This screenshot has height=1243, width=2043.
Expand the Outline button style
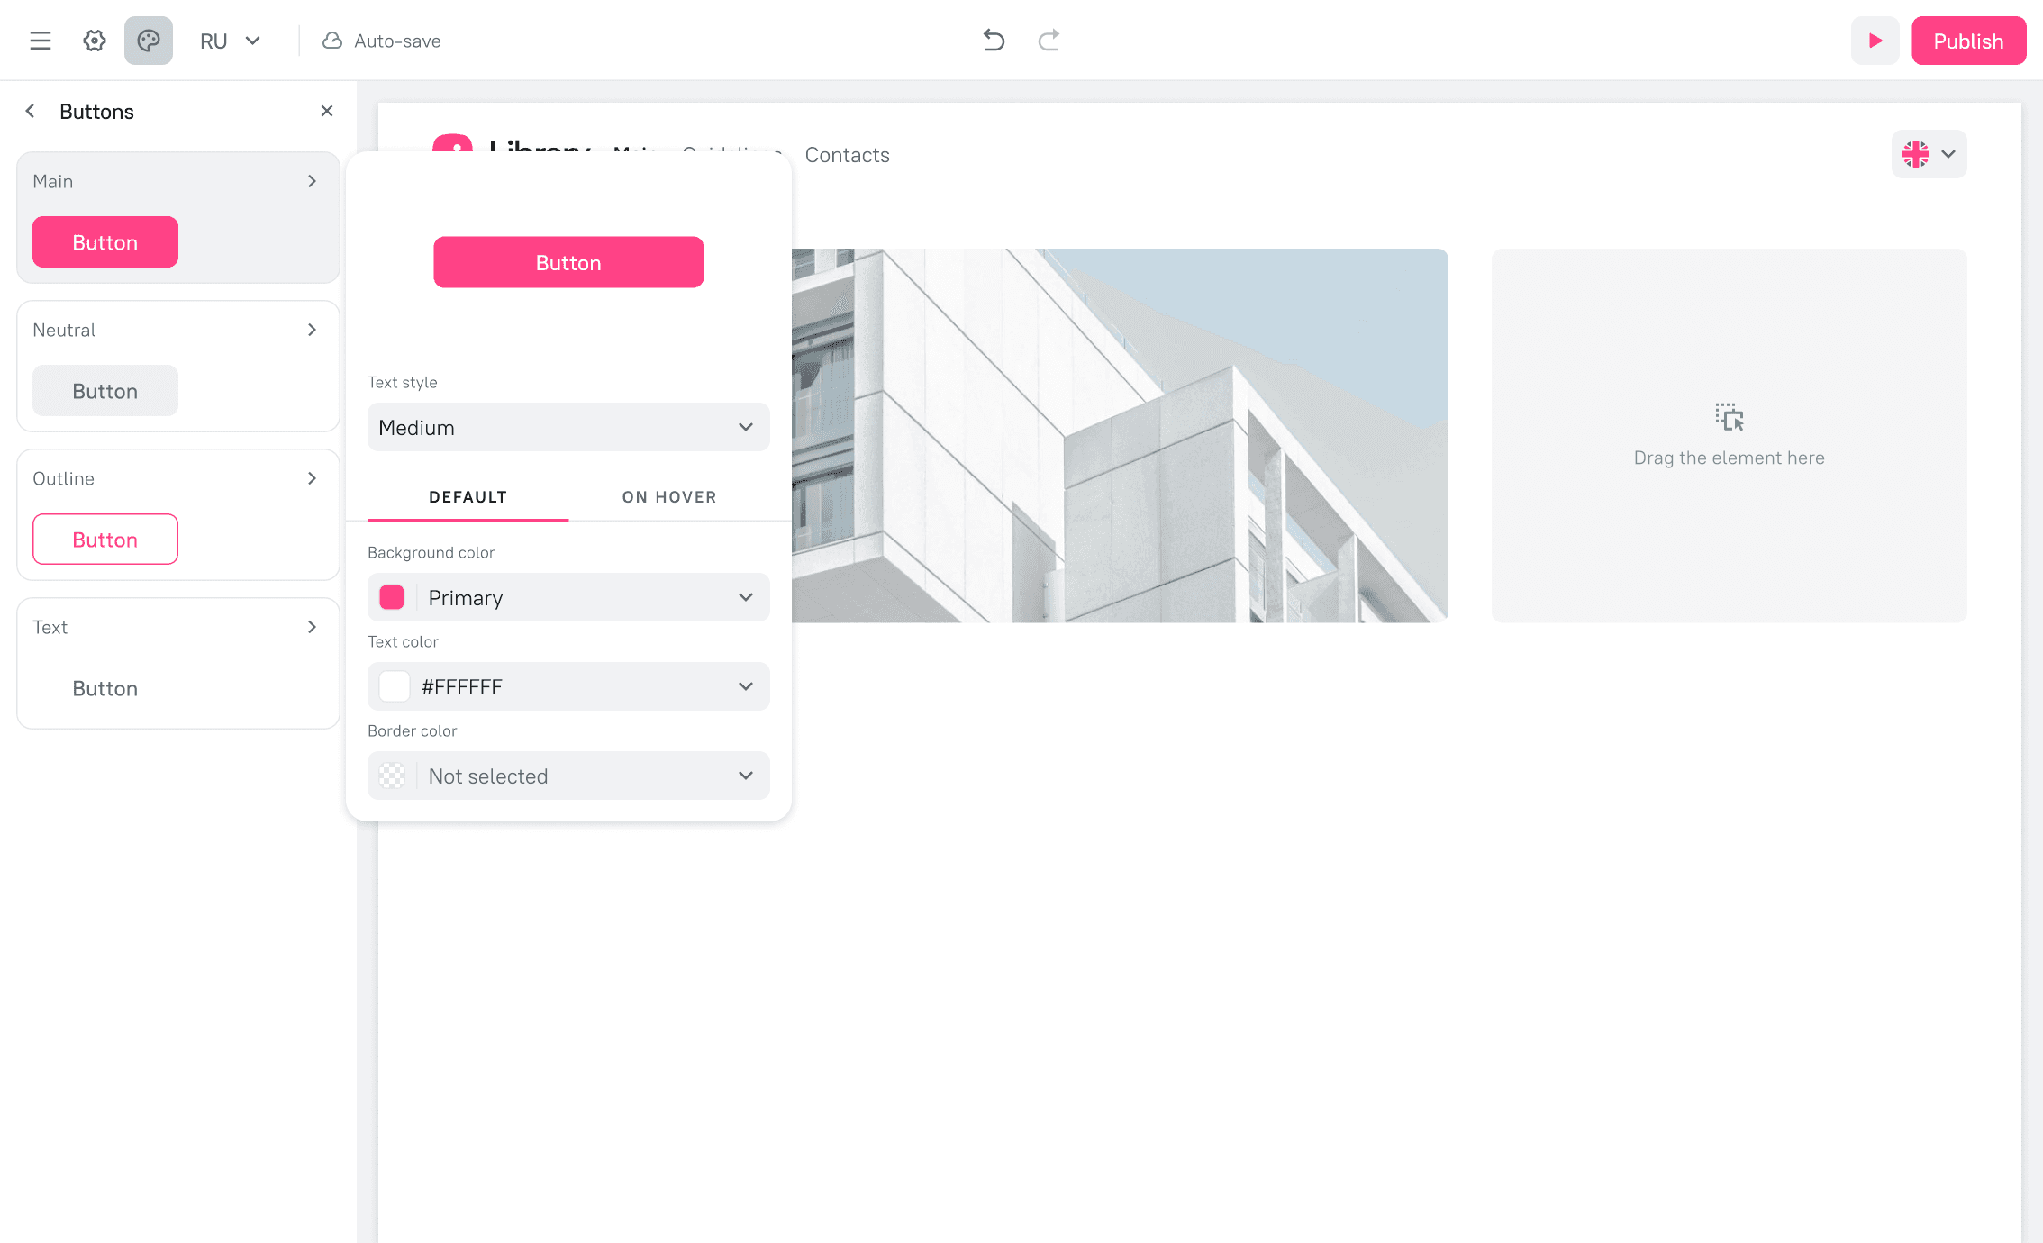[x=312, y=478]
